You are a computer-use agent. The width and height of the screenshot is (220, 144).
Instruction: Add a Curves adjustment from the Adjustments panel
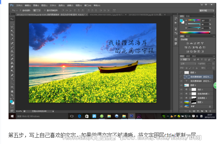[x=195, y=43]
